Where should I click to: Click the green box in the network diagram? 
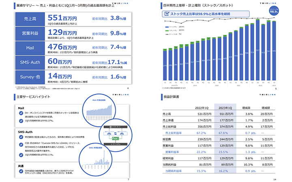click(x=116, y=138)
